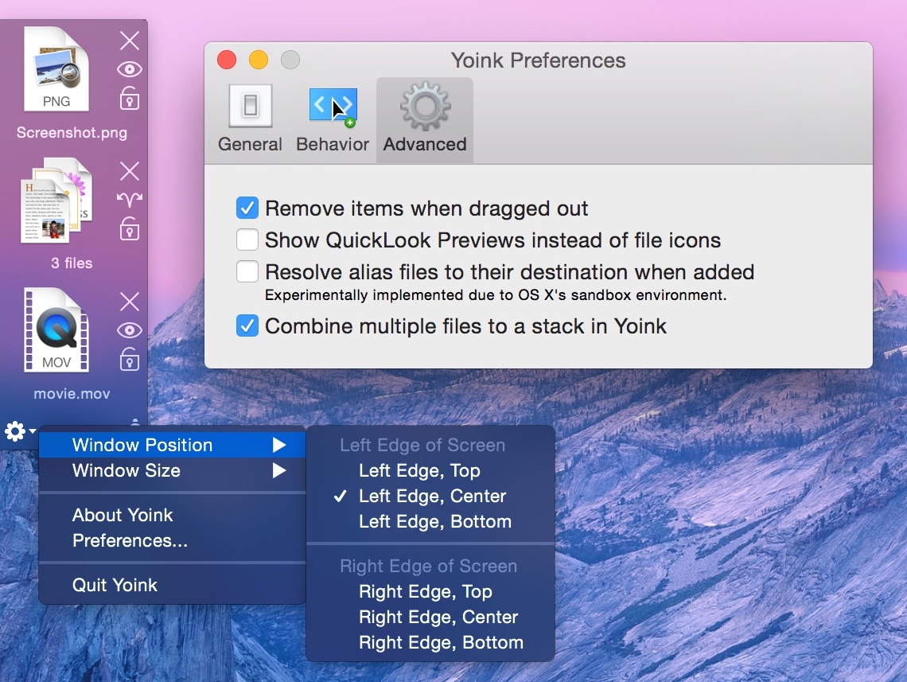Image resolution: width=907 pixels, height=682 pixels.
Task: Expand the Window Position submenu arrow
Action: pos(279,445)
